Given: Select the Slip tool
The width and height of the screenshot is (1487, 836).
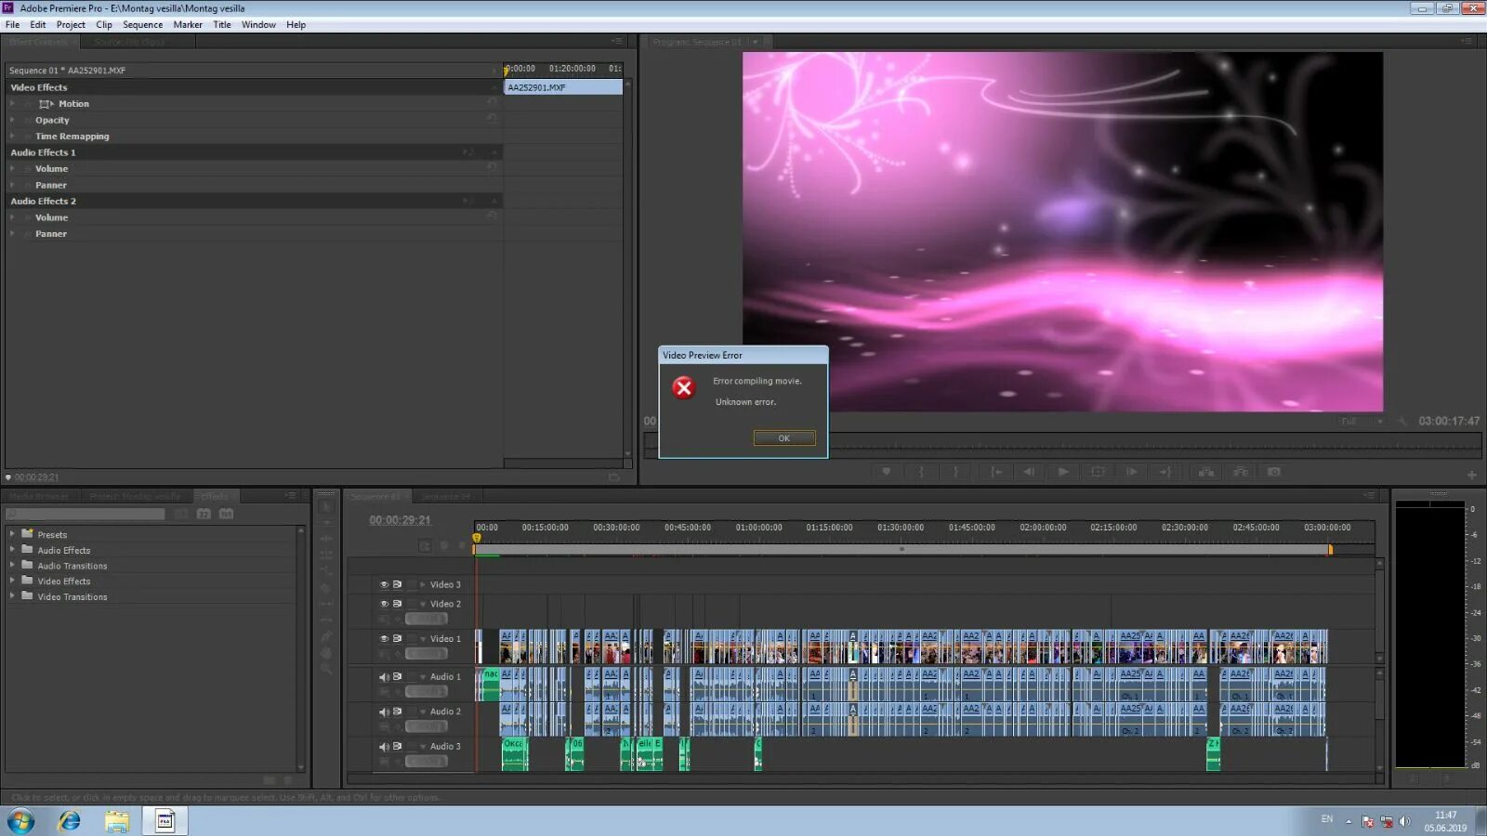Looking at the screenshot, I should (x=326, y=603).
